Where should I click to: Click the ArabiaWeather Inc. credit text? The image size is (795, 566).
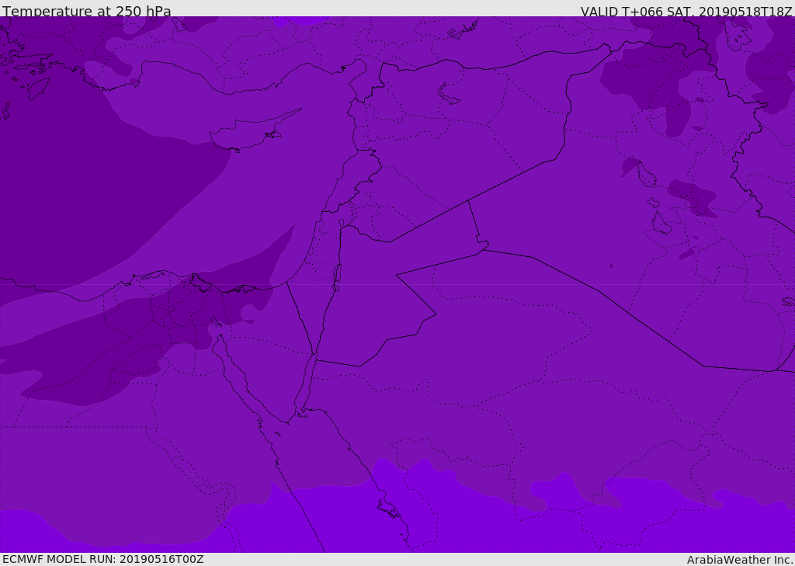pos(739,560)
